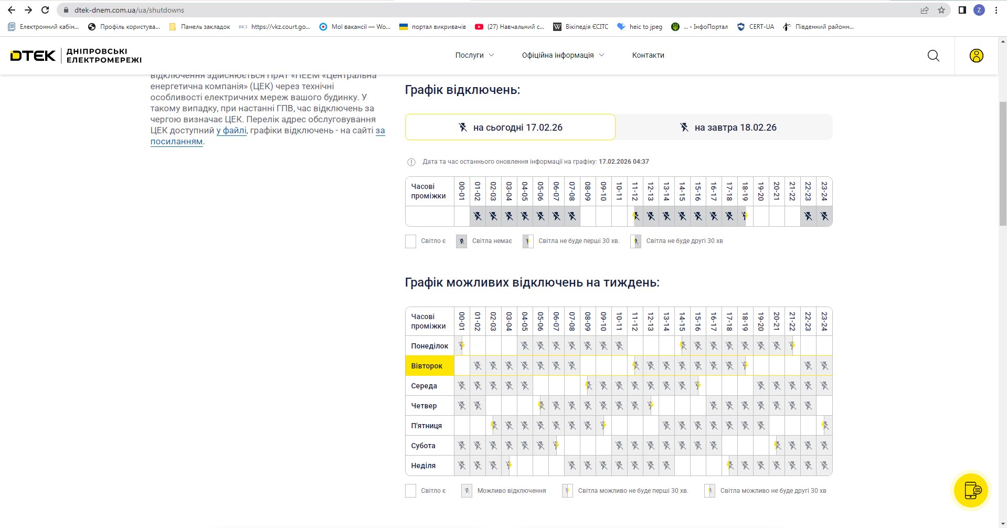1007x528 pixels.
Task: Expand the Офіційна інформація dropdown
Action: tap(563, 55)
